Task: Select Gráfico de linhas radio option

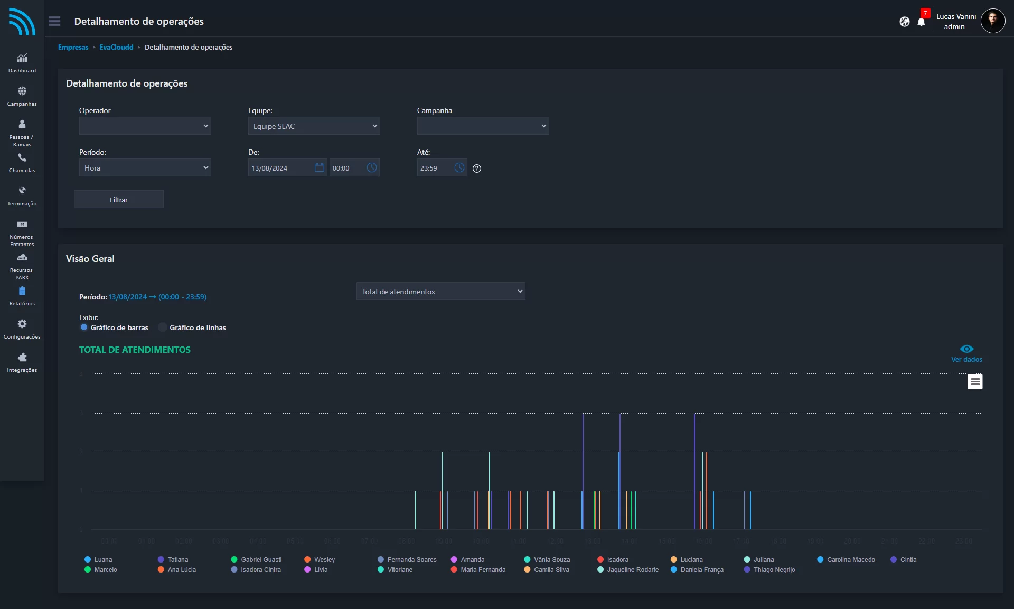Action: [x=163, y=327]
